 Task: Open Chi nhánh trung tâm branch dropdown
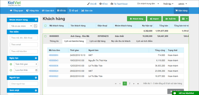[148, 4]
